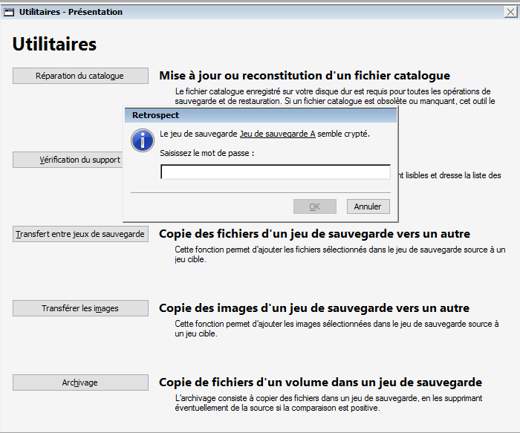Click the Copie de fichiers d'un volume heading
520x433 pixels.
(x=320, y=382)
